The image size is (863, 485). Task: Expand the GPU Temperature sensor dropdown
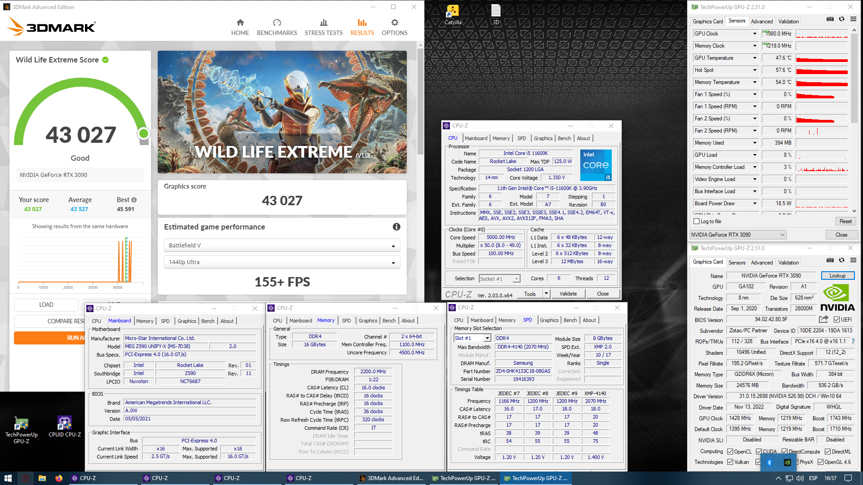[x=755, y=58]
